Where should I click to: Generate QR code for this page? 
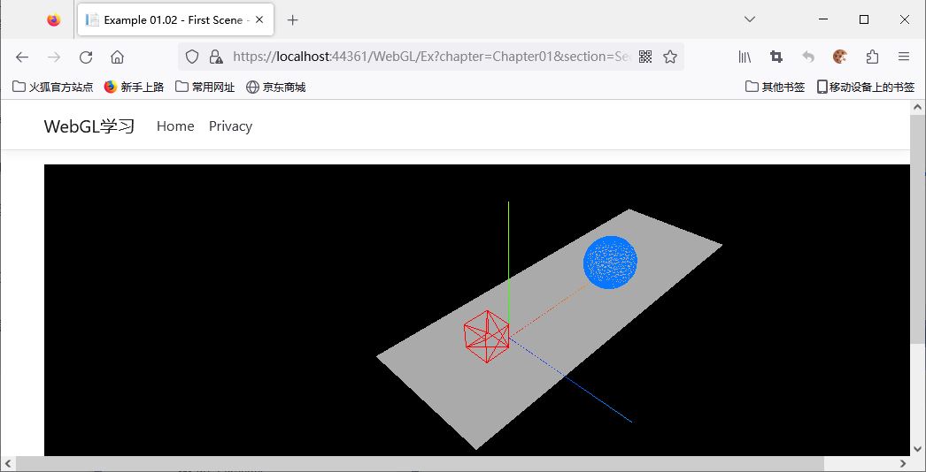(x=645, y=57)
